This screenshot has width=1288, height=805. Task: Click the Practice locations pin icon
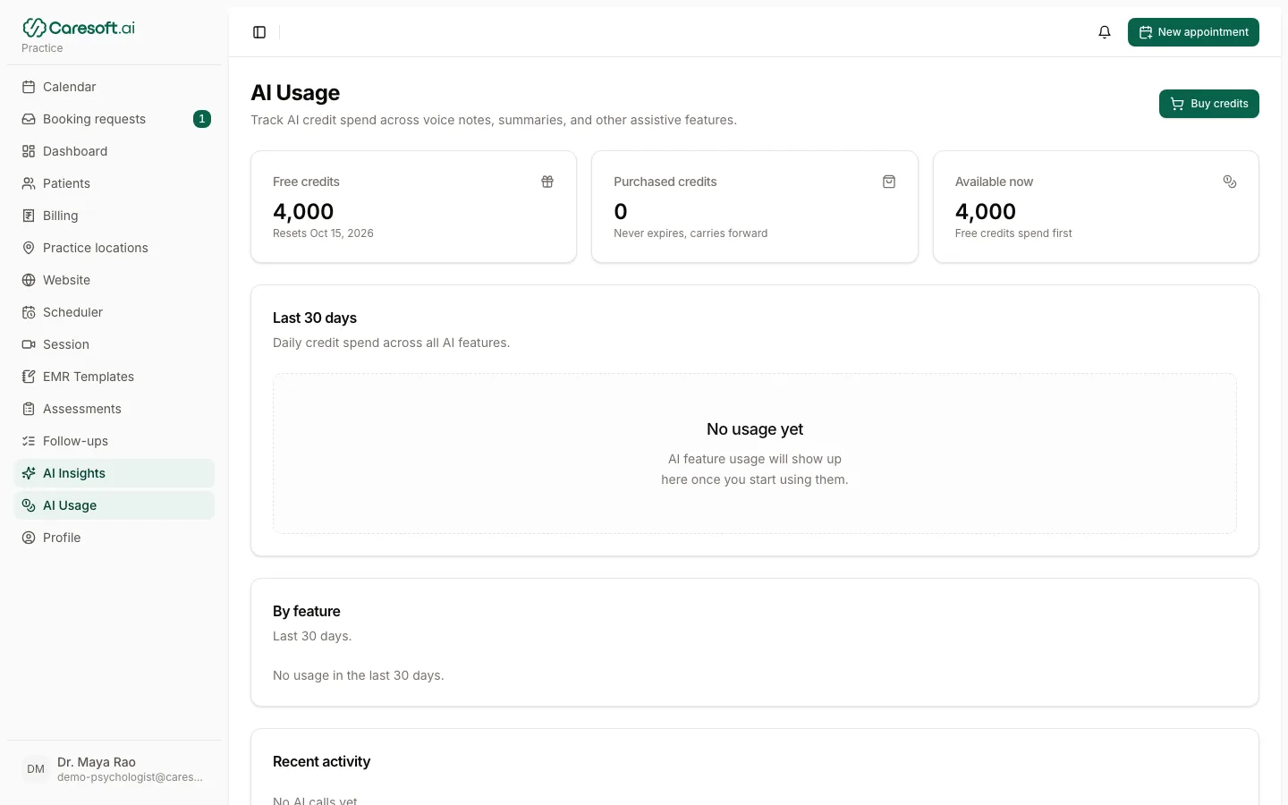pyautogui.click(x=29, y=248)
